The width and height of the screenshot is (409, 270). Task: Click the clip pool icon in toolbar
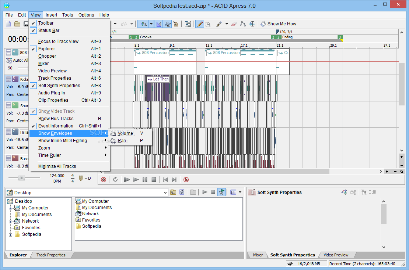point(188,24)
